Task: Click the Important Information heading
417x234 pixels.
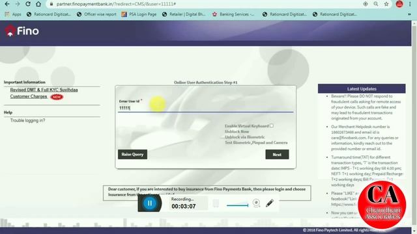Action: pos(25,83)
